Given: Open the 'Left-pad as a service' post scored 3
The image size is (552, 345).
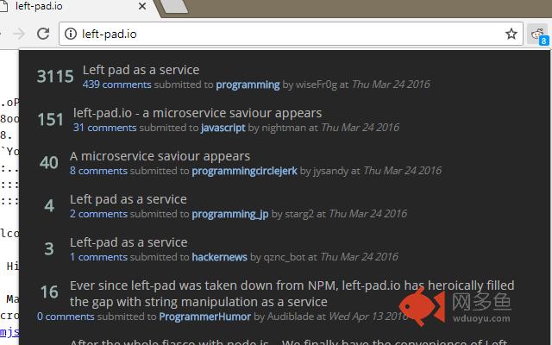Looking at the screenshot, I should (129, 242).
